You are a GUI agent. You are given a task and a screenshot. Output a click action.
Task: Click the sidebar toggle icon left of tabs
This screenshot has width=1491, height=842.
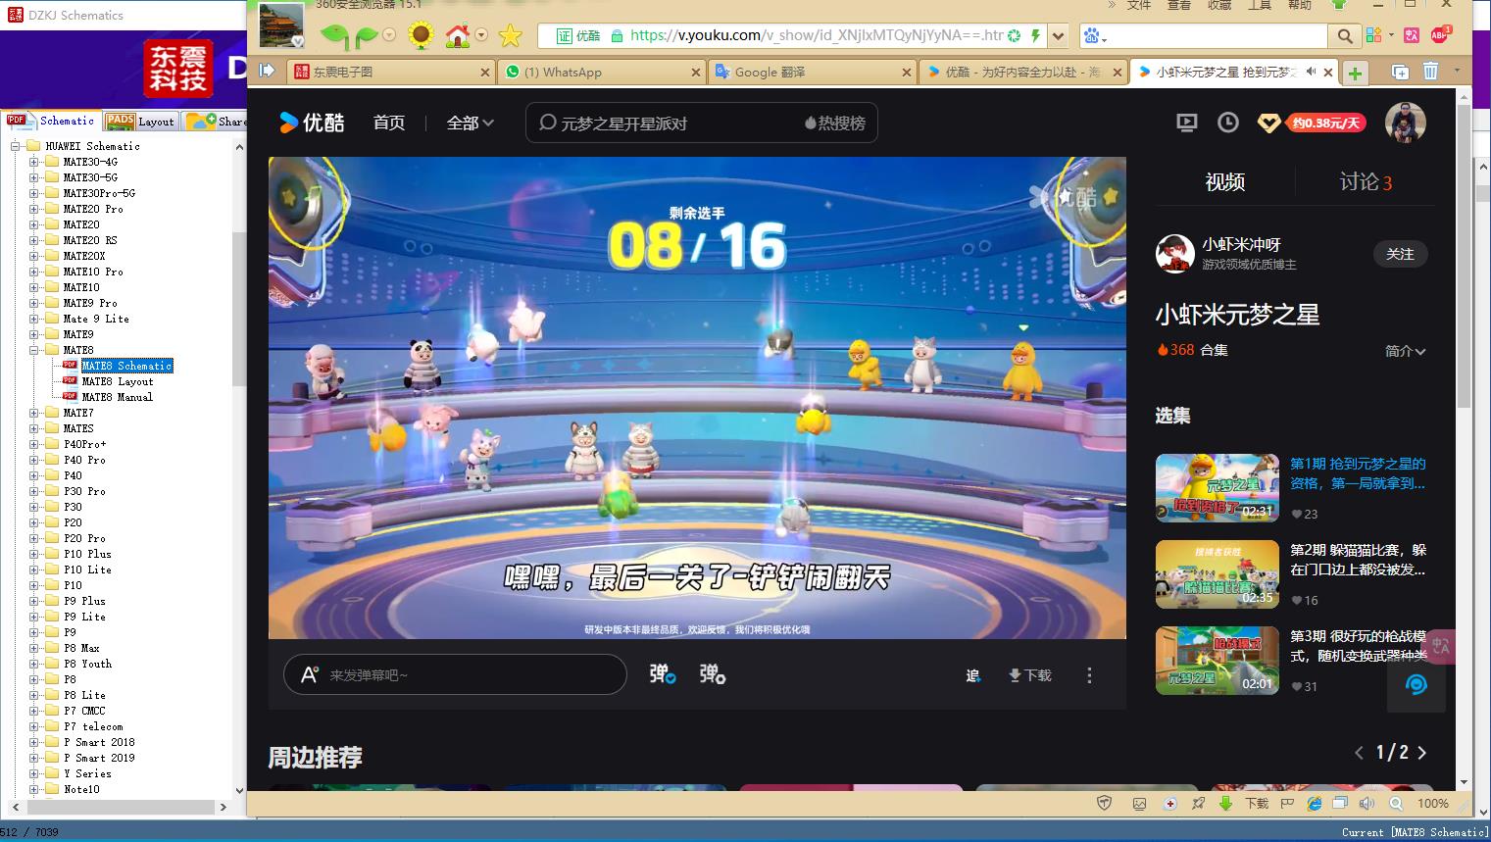coord(267,71)
